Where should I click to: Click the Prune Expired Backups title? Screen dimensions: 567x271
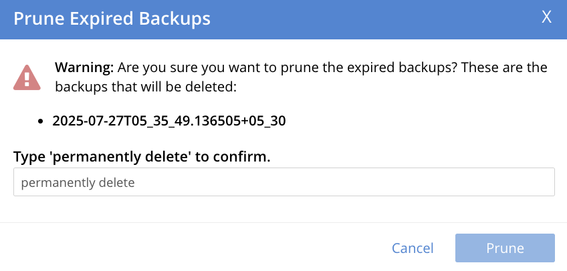click(x=112, y=19)
